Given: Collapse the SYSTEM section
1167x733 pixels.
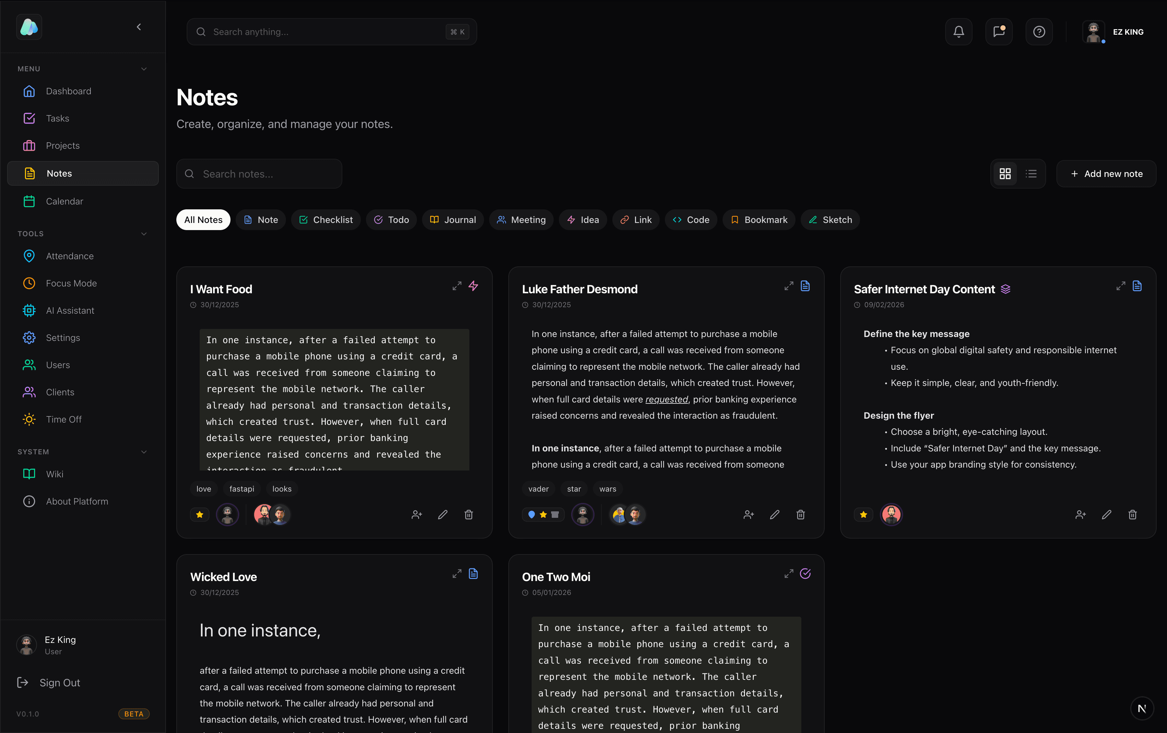Looking at the screenshot, I should pos(144,452).
